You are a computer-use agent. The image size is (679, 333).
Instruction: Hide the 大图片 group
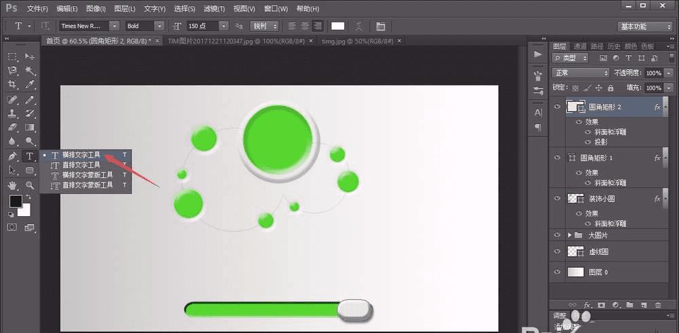pyautogui.click(x=557, y=235)
